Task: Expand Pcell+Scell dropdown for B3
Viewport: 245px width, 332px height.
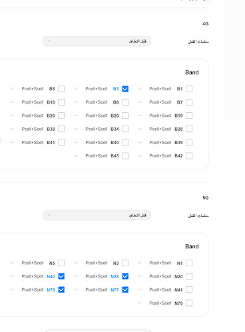Action: 92,89
